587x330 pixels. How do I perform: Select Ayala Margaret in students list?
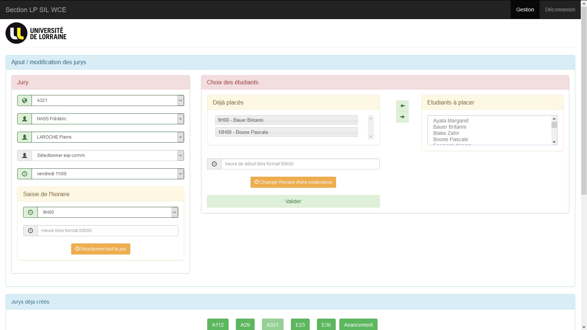(x=451, y=121)
